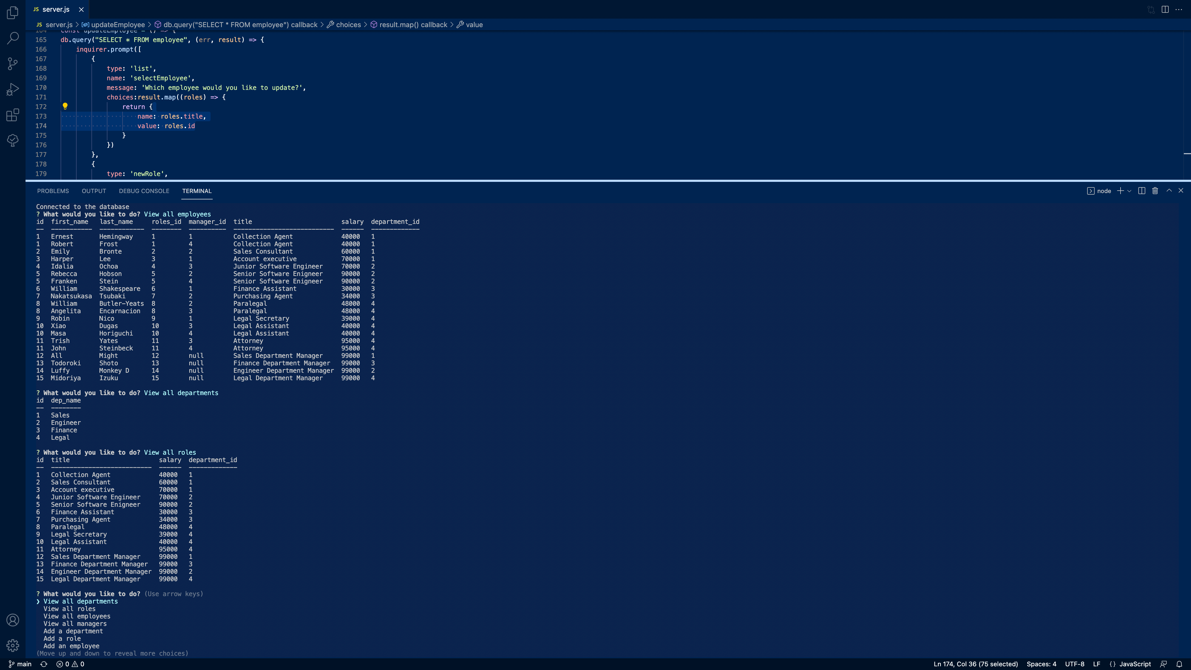The height and width of the screenshot is (670, 1191).
Task: Open the Accounts menu icon
Action: pyautogui.click(x=12, y=619)
